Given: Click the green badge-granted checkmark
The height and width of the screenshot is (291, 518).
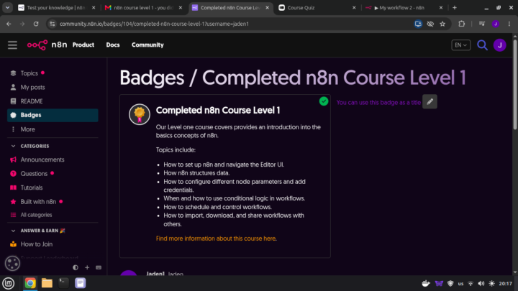Looking at the screenshot, I should (x=324, y=101).
